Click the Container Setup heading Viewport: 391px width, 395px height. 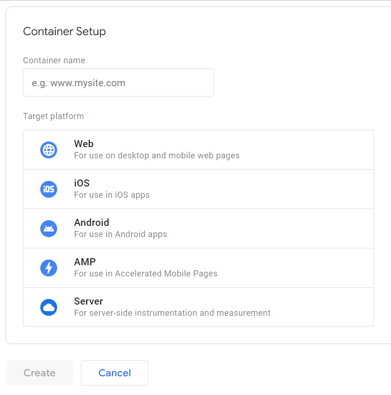tap(64, 31)
